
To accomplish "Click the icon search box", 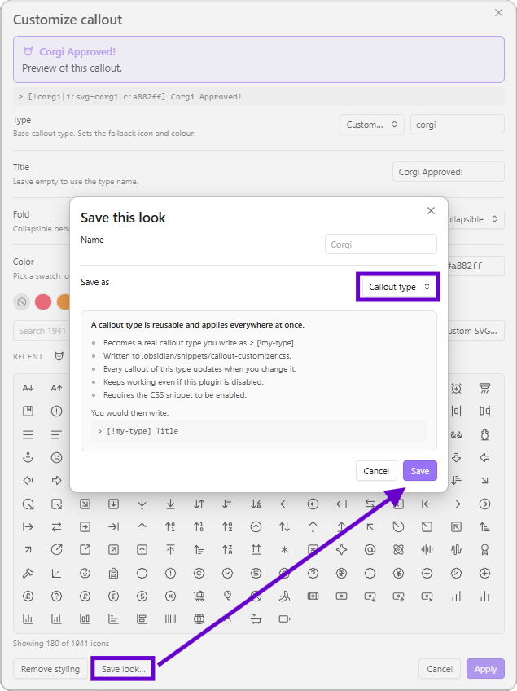I will click(42, 331).
